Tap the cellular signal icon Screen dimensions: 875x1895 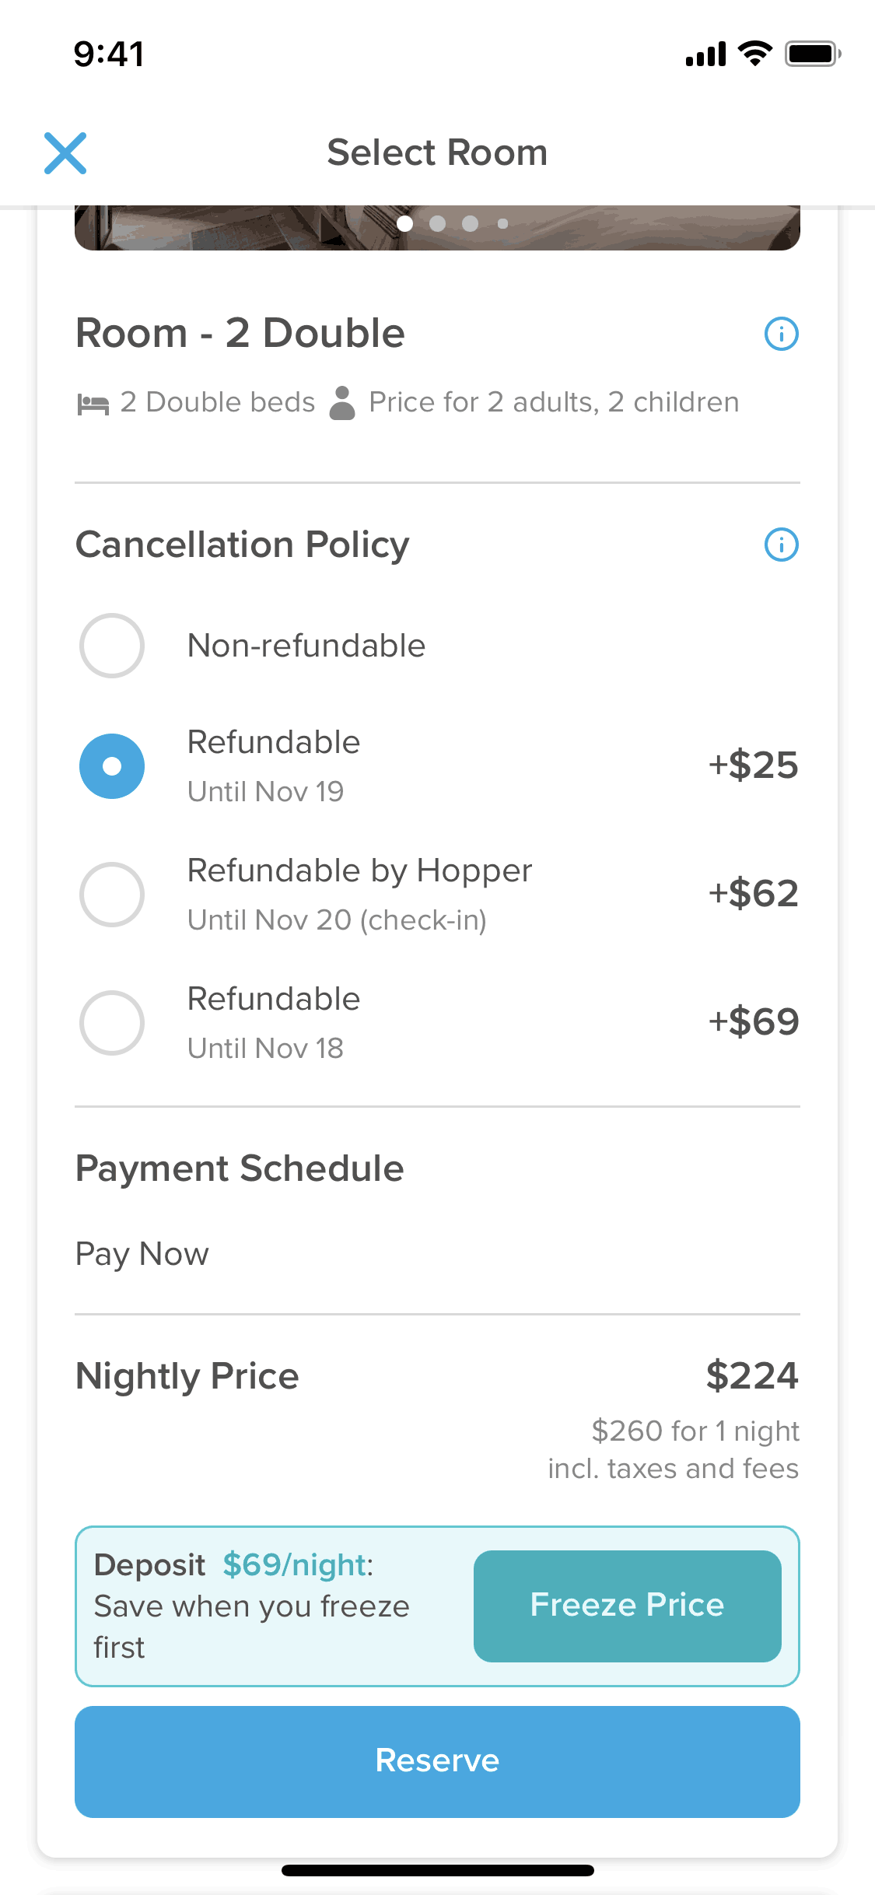pos(705,54)
